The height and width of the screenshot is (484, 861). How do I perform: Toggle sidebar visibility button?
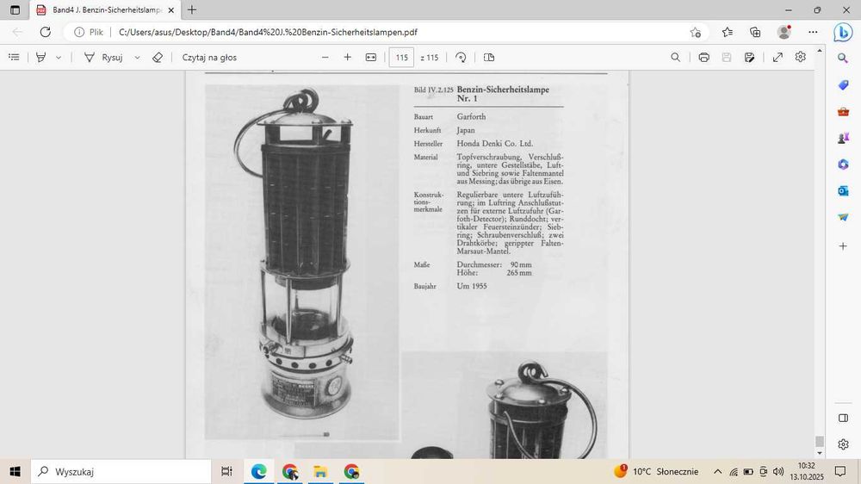point(844,418)
